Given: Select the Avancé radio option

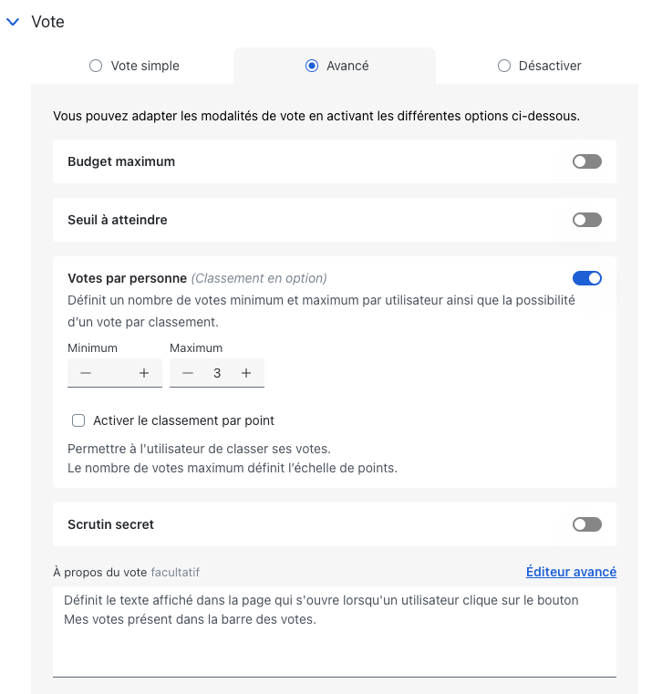Looking at the screenshot, I should (312, 66).
